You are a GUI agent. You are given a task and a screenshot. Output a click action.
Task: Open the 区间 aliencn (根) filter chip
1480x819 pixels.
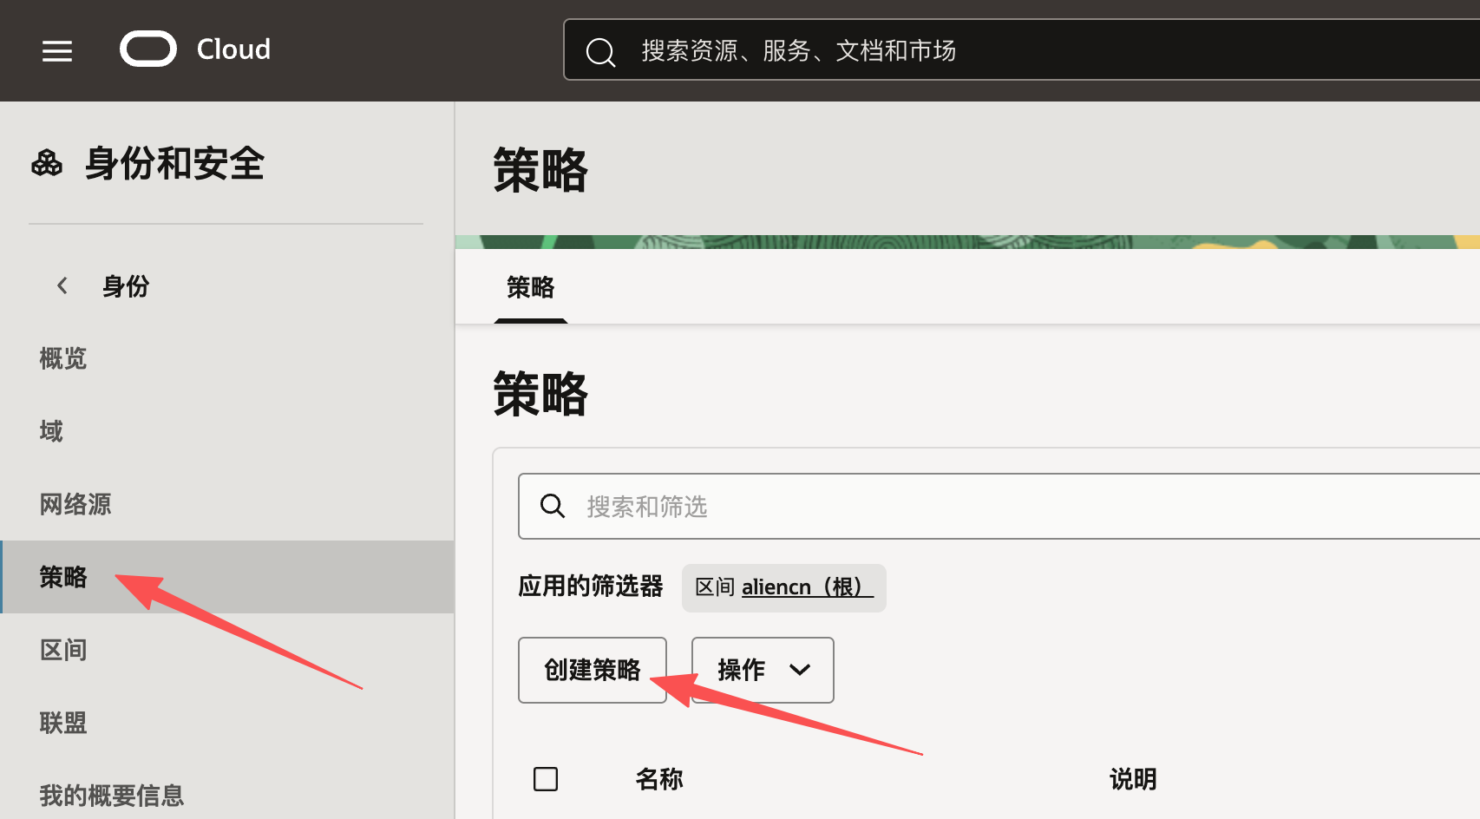(783, 587)
